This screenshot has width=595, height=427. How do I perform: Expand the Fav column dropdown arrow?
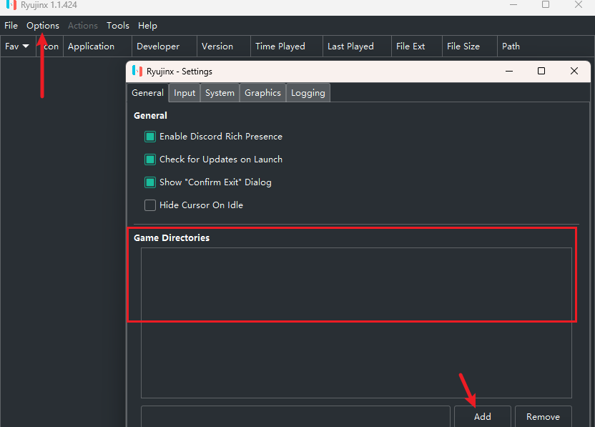[x=26, y=46]
